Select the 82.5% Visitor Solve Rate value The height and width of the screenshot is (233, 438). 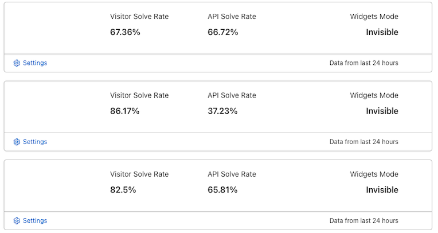pos(123,190)
